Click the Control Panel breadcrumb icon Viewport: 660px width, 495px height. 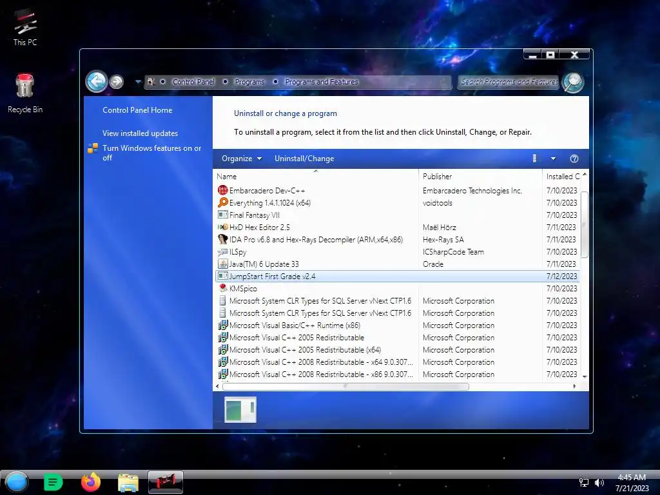[x=151, y=82]
